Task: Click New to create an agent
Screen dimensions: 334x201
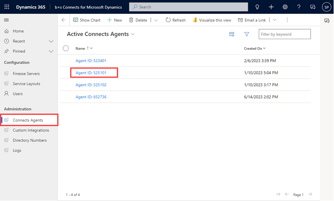Action: pos(114,20)
